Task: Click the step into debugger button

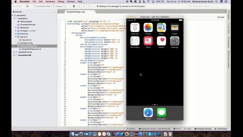Action: (84, 6)
